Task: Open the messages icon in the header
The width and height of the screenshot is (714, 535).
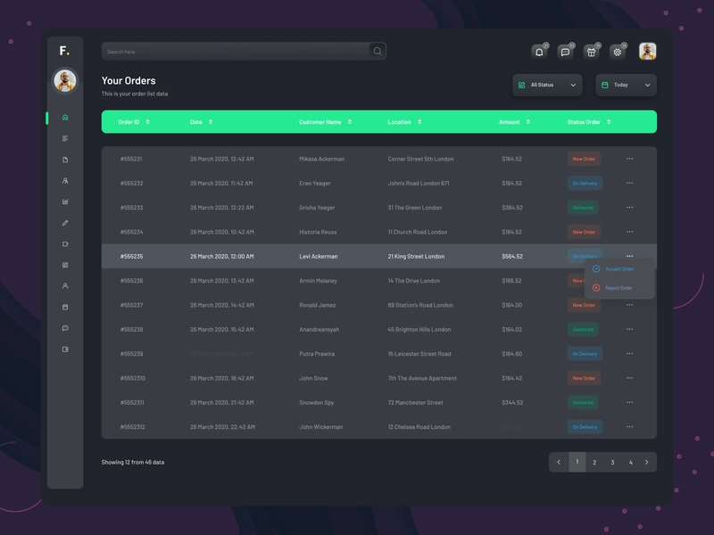Action: coord(565,52)
